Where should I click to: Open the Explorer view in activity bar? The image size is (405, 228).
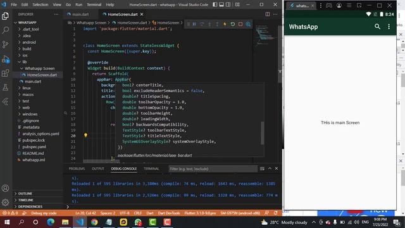pyautogui.click(x=5, y=16)
